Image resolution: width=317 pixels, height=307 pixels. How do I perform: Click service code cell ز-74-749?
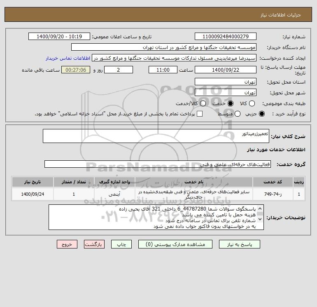tap(273, 194)
